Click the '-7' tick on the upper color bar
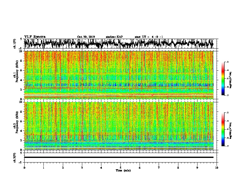The width and height of the screenshot is (244, 188). click(x=227, y=95)
